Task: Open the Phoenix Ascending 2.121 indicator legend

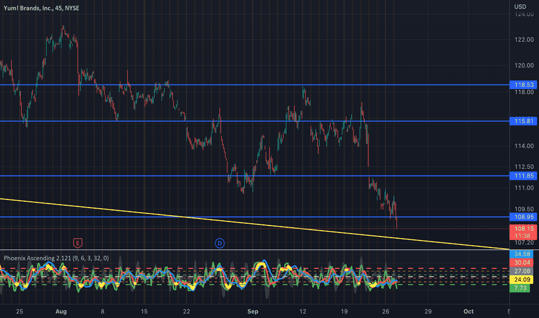Action: [x=56, y=258]
